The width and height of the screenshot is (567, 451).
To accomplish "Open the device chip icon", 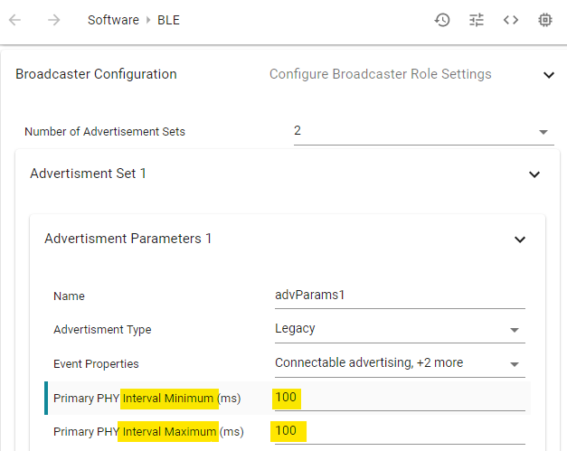I will pos(545,20).
